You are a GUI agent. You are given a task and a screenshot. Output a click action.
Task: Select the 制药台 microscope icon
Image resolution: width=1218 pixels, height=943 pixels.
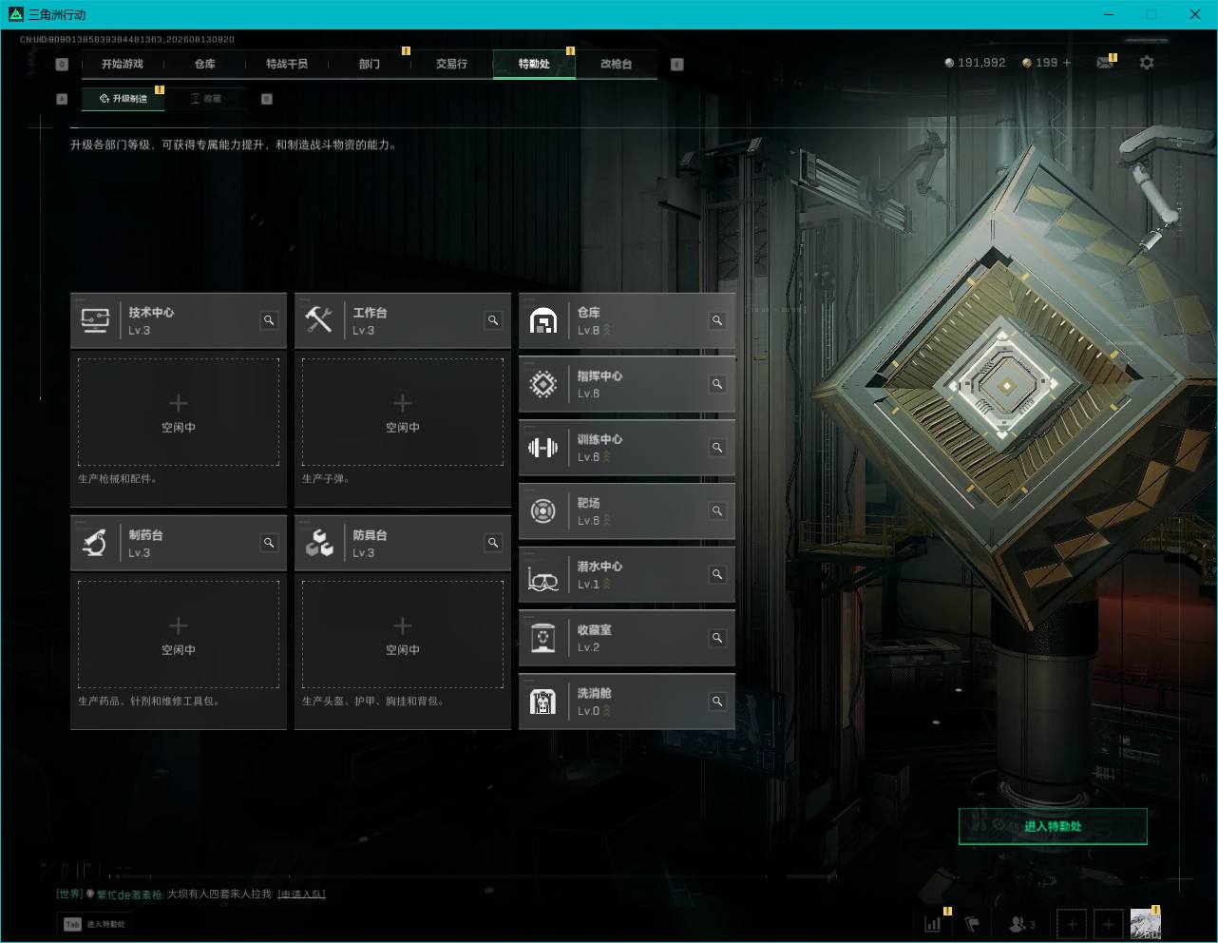click(x=95, y=543)
